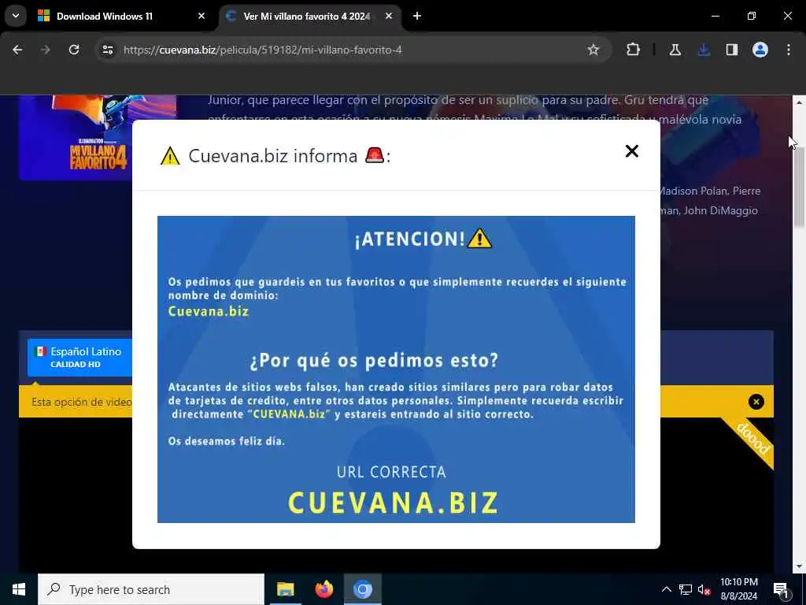Bookmark this page with the star icon
This screenshot has height=605, width=806.
click(x=593, y=50)
